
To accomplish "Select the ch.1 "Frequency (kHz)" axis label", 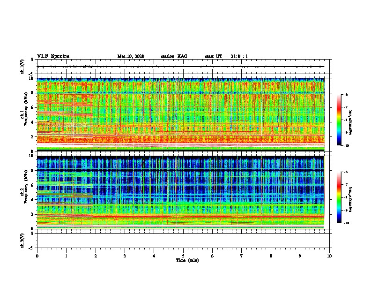I will (26, 109).
